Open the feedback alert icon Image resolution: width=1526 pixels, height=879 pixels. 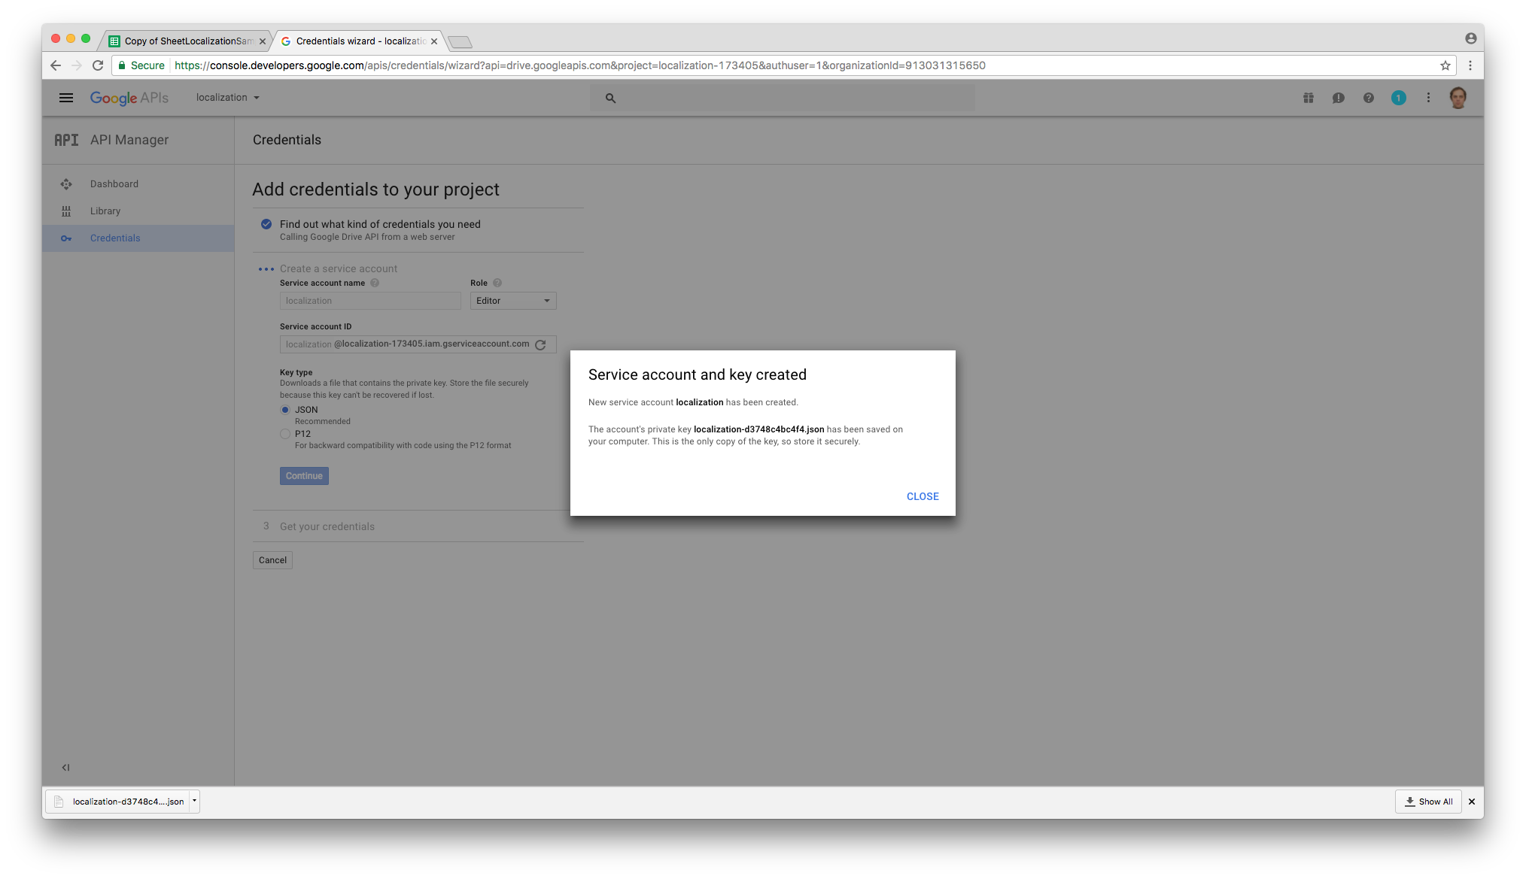[1338, 98]
